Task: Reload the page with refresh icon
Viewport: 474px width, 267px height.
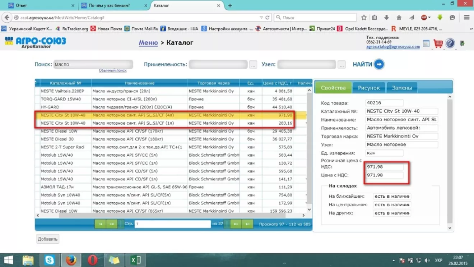Action: pos(267,17)
